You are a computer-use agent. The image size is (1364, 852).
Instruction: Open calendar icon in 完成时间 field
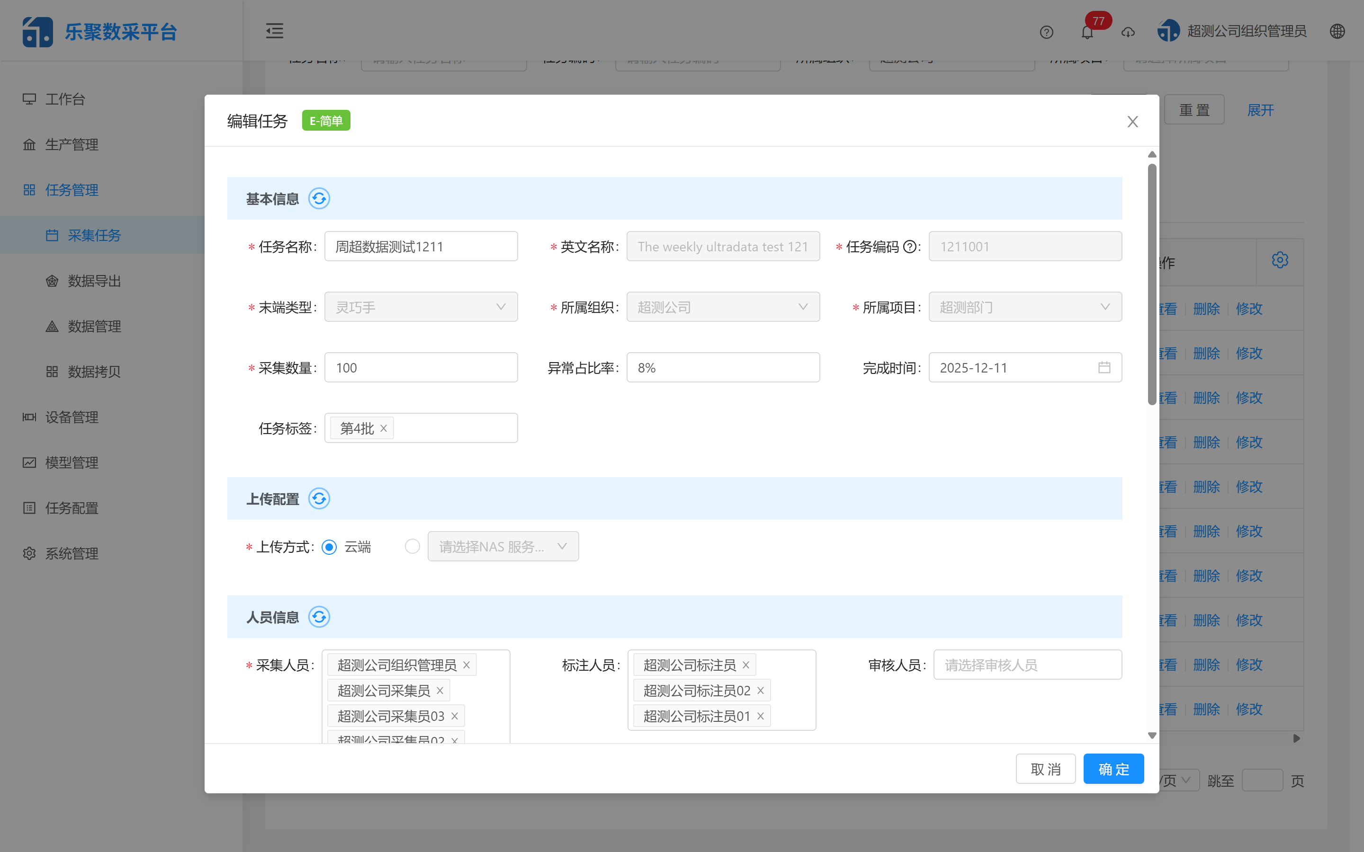point(1104,368)
